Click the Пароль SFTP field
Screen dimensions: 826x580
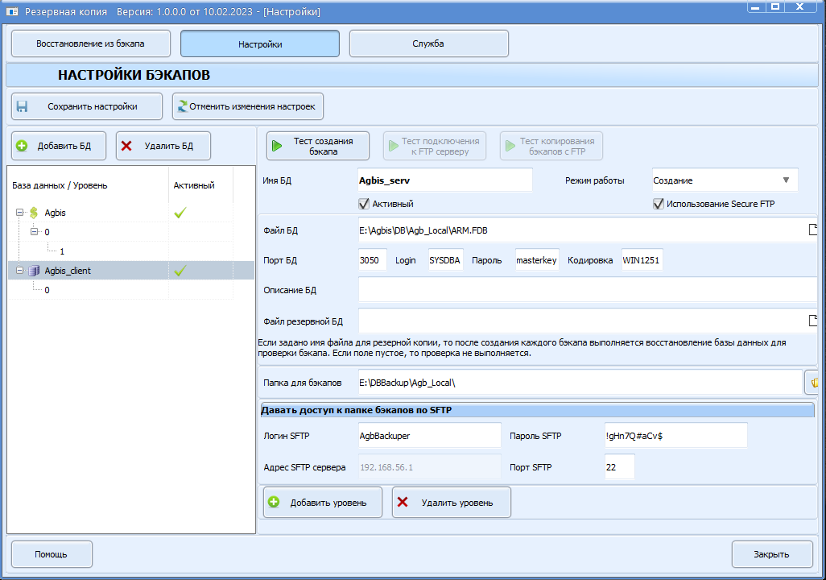pos(676,436)
